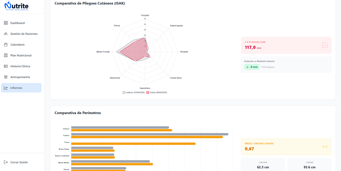Go to Gestión de Pacientes
Screen dimensions: 341x171
coord(21,34)
